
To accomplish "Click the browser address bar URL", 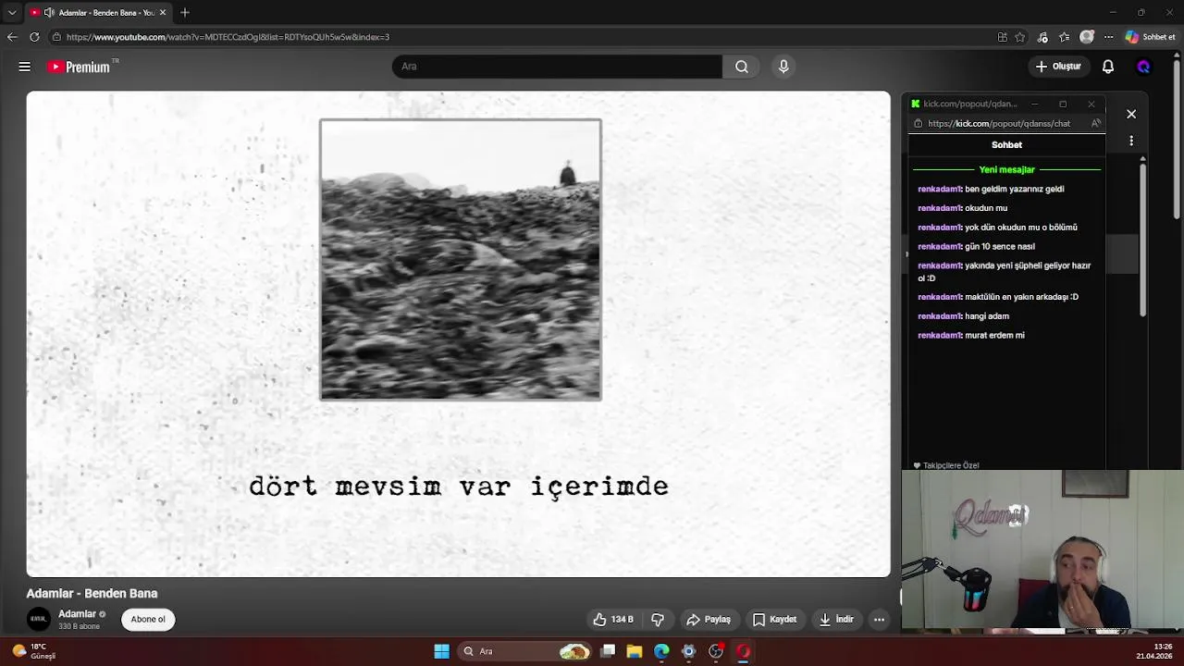I will [x=228, y=37].
